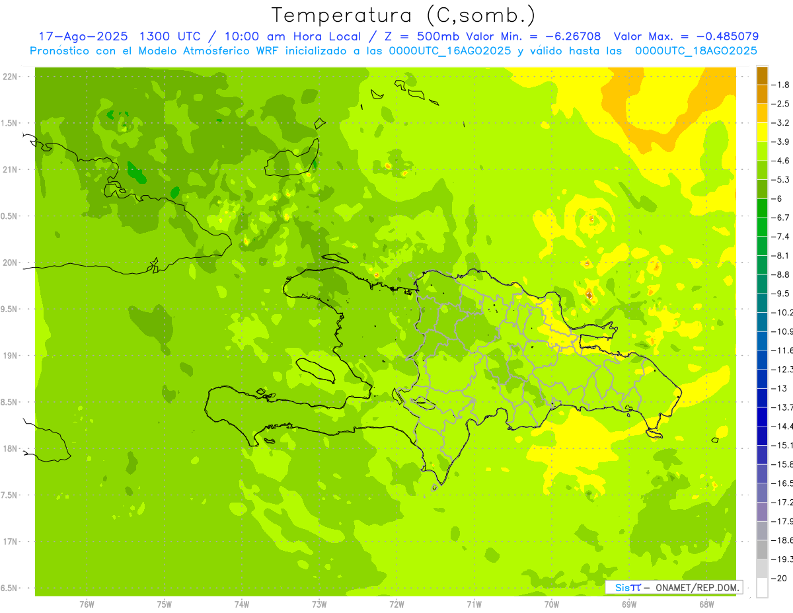Click the '21N' latitude label
The image size is (793, 613).
pyautogui.click(x=10, y=169)
